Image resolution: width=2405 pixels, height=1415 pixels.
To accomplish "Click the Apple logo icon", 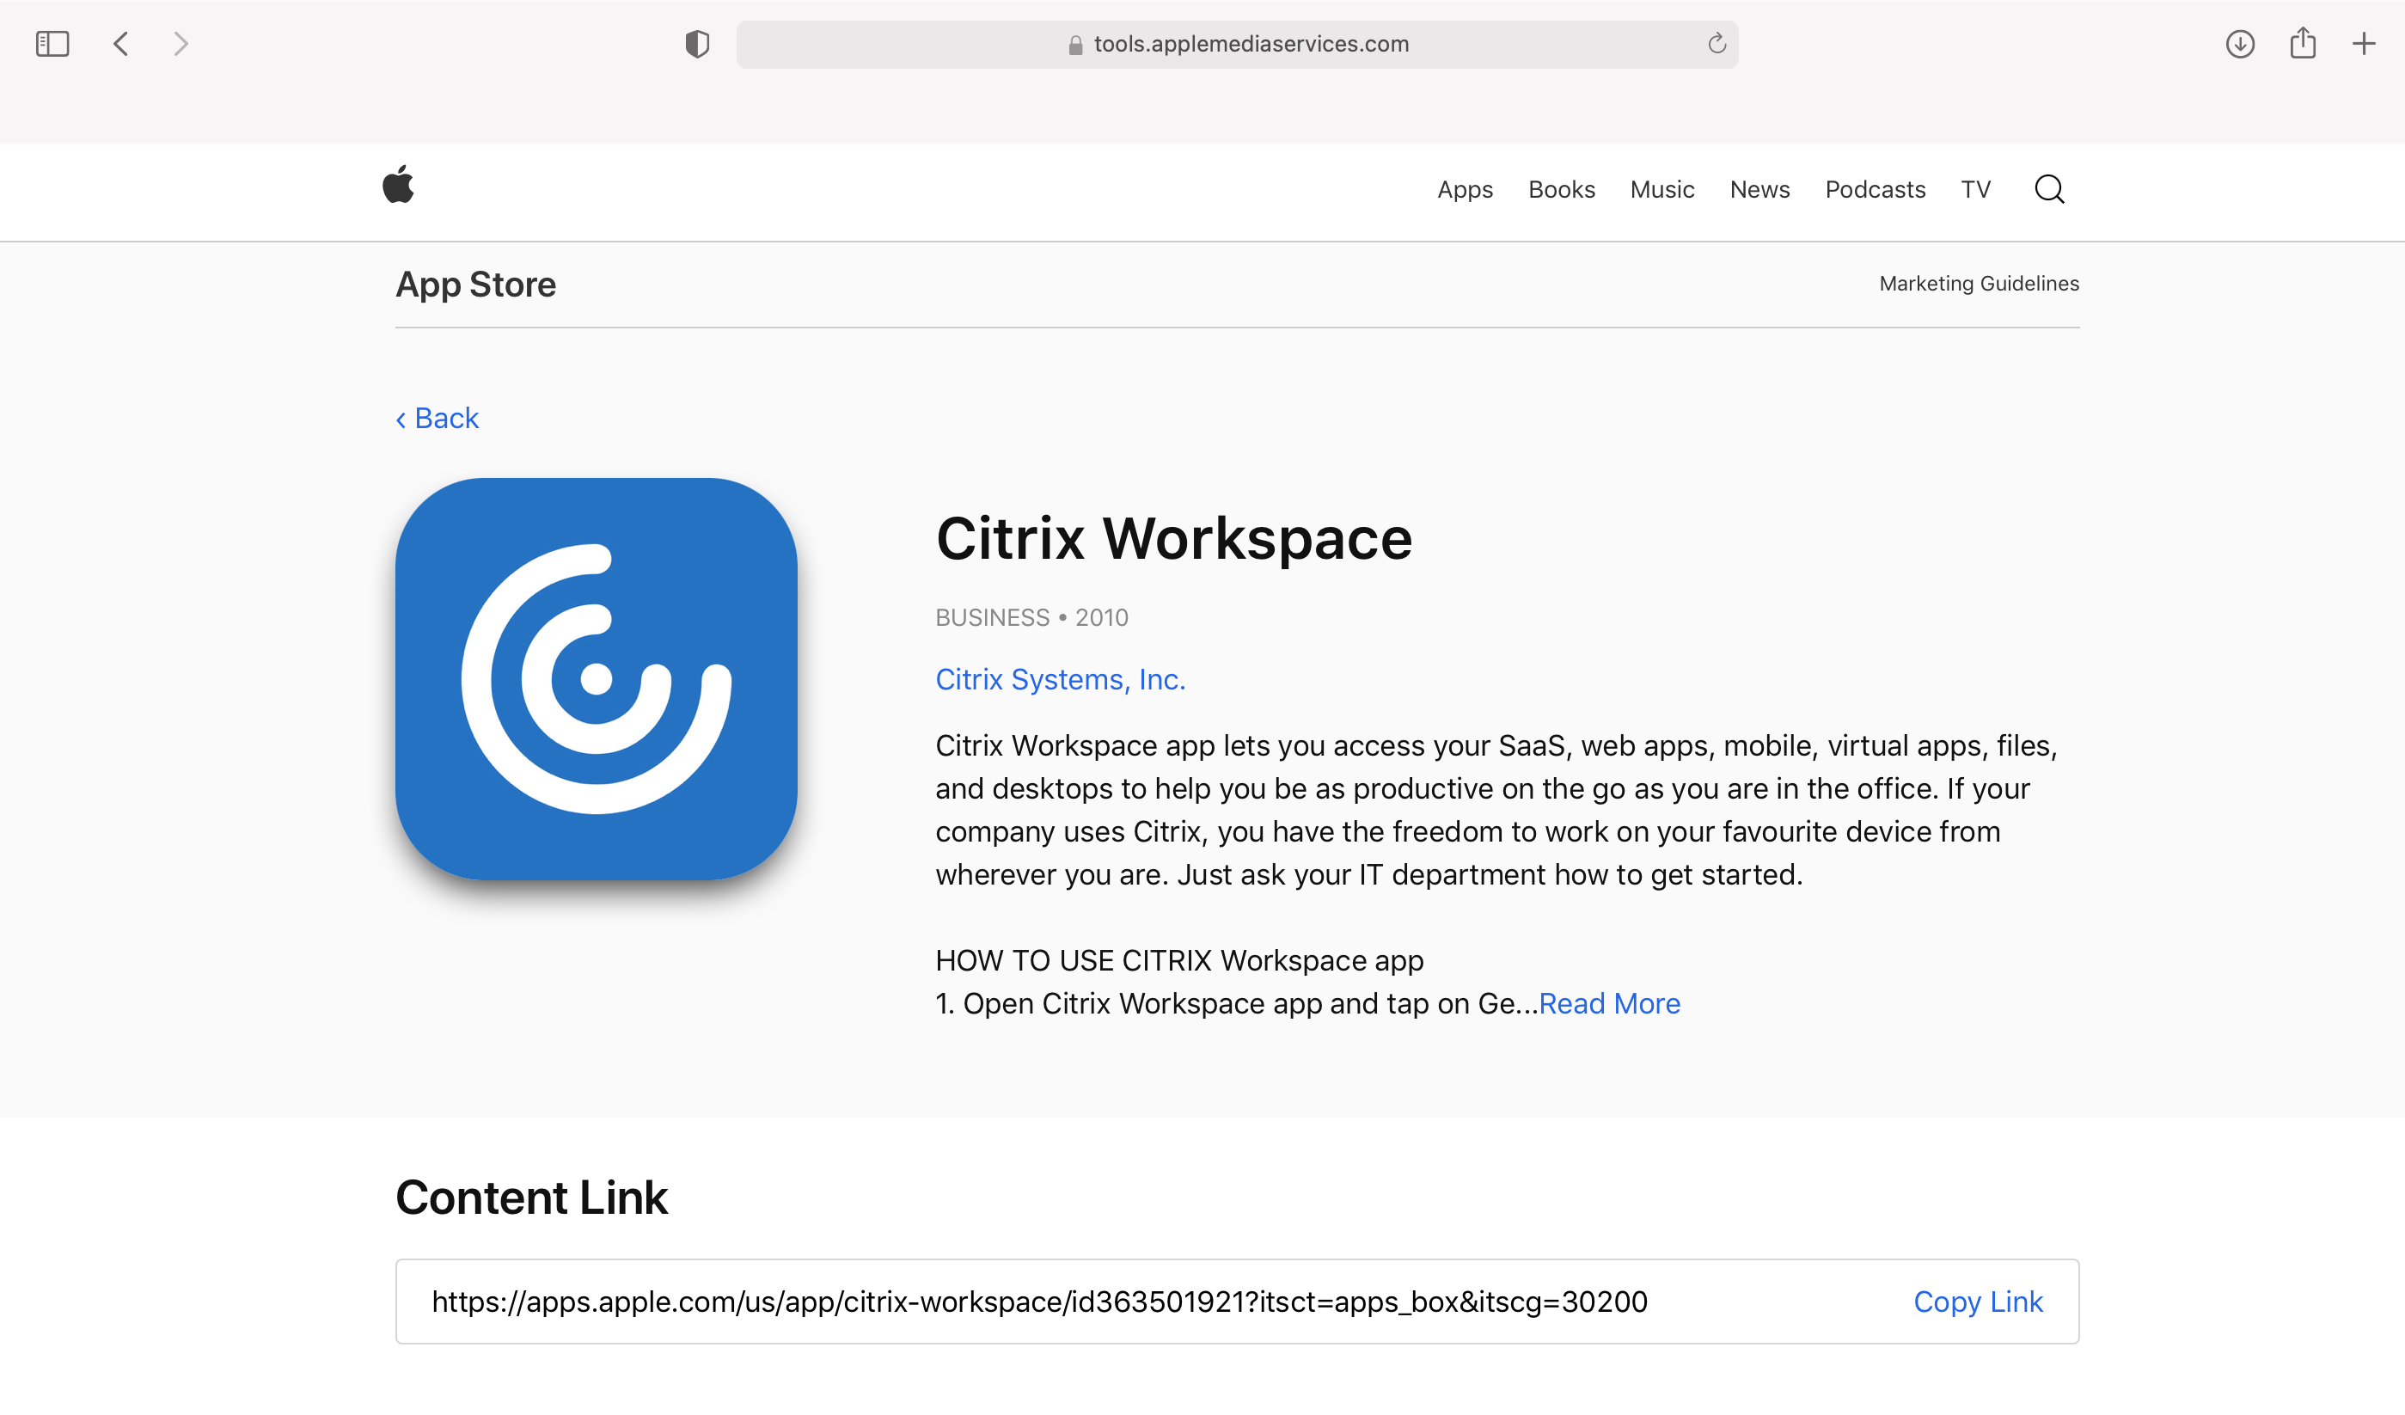I will [x=397, y=187].
